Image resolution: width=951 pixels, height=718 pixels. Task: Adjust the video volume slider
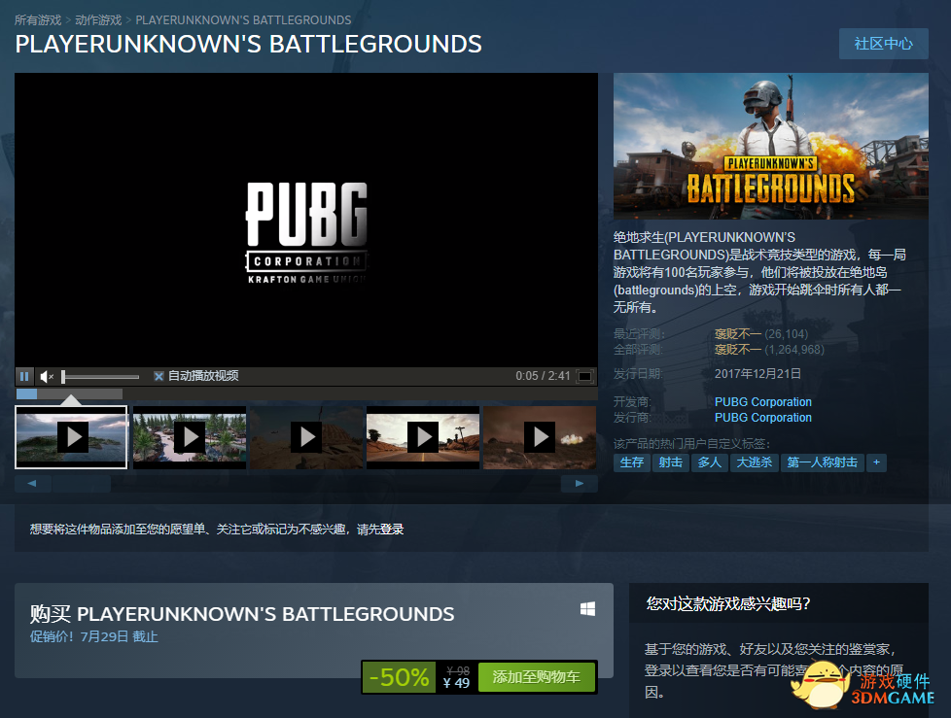tap(101, 377)
